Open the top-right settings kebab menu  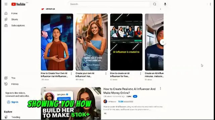pos(210,4)
